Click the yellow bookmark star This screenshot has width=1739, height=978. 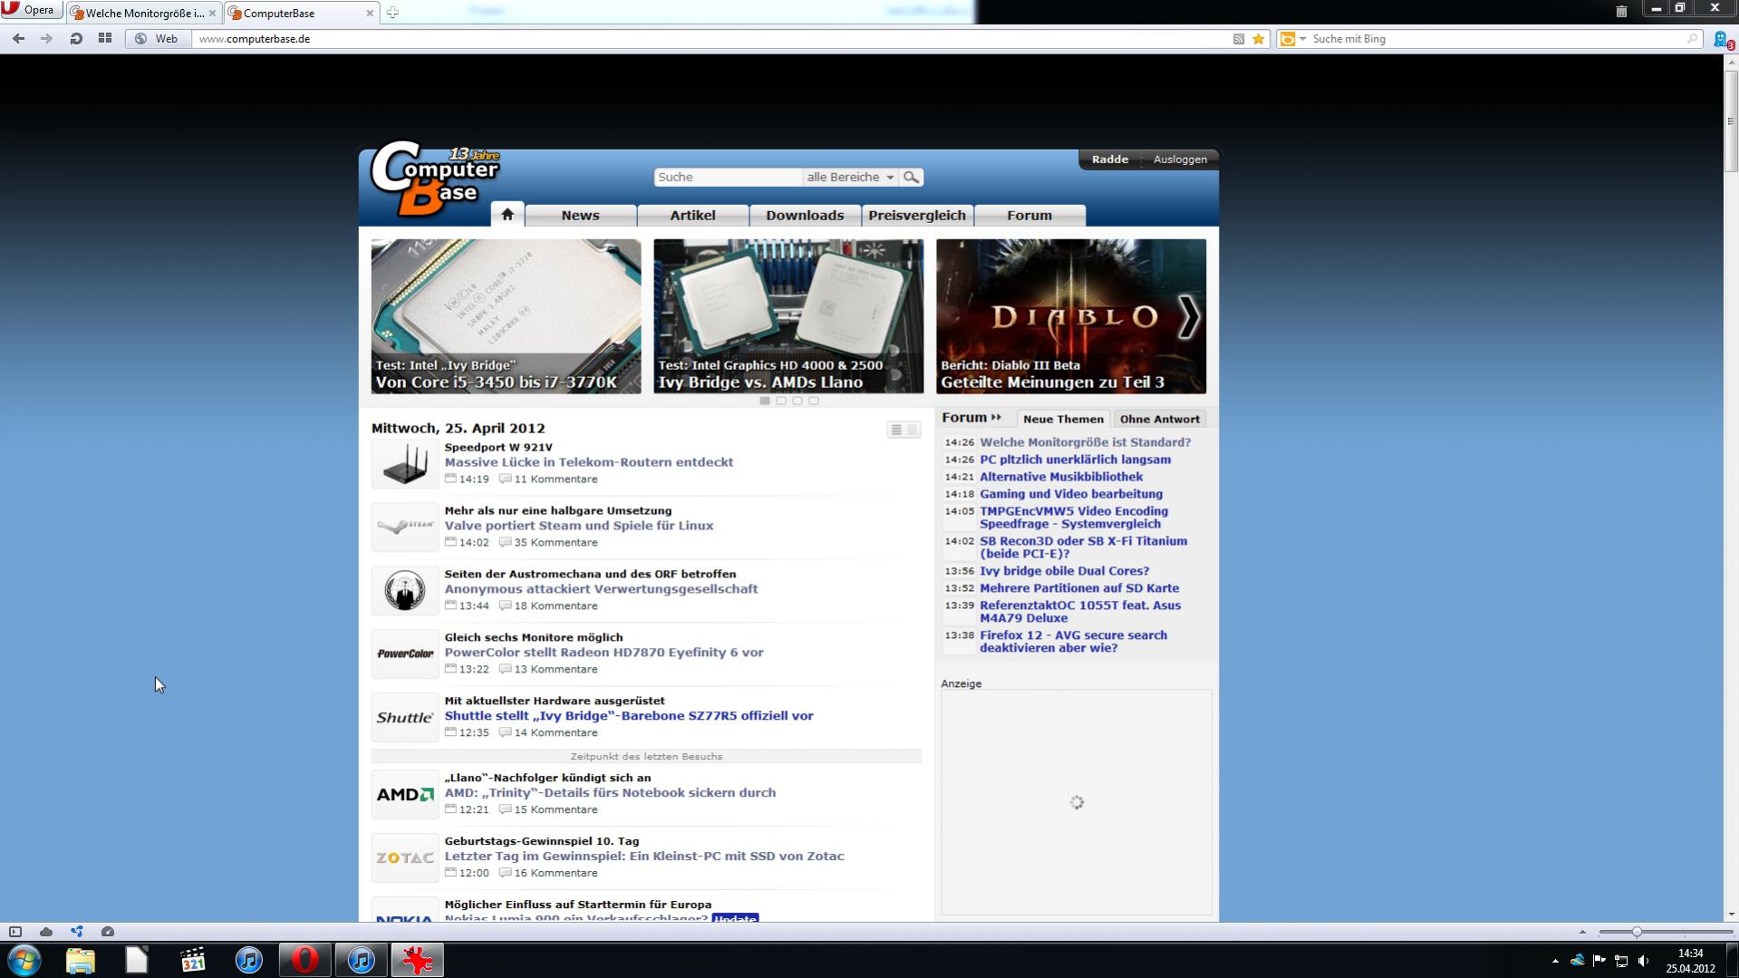click(1258, 39)
